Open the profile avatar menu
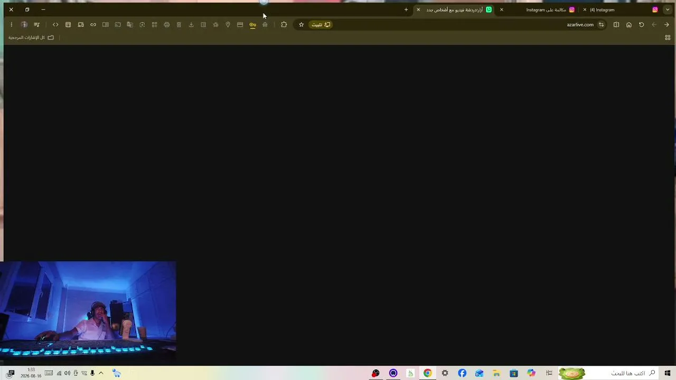Viewport: 676px width, 380px height. coord(24,25)
